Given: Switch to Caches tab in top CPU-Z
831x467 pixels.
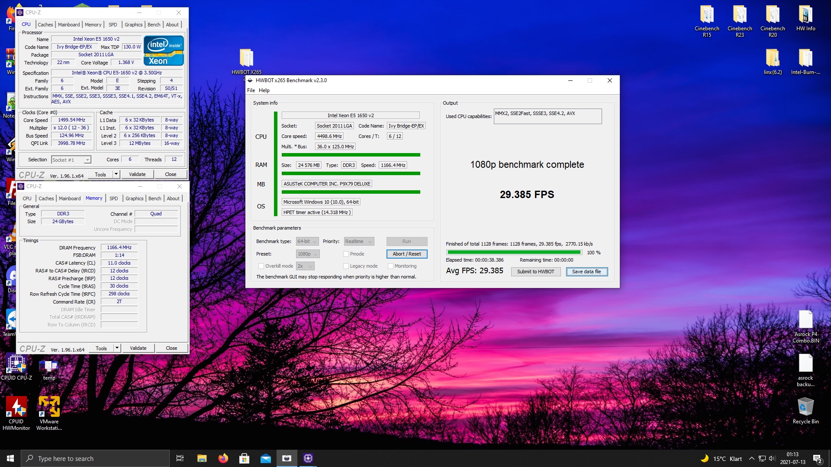Looking at the screenshot, I should tap(45, 25).
